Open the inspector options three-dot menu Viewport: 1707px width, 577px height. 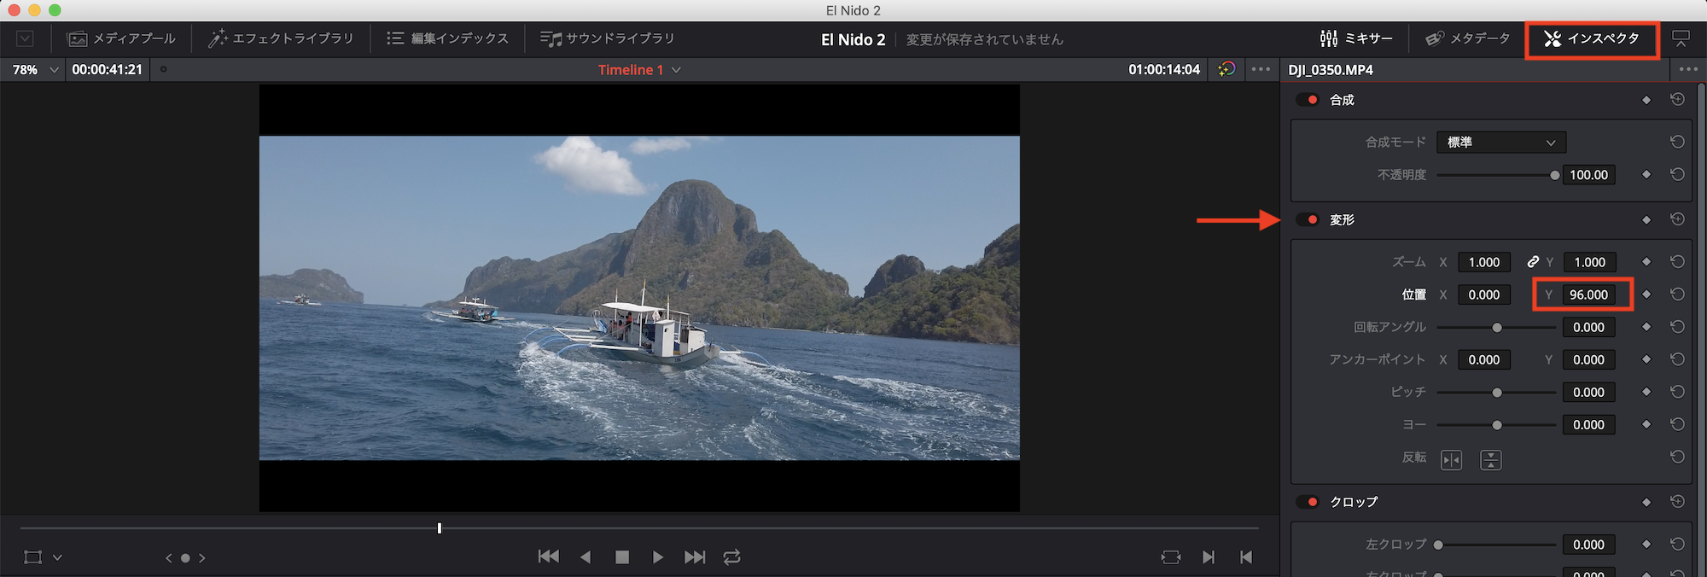pos(1688,69)
